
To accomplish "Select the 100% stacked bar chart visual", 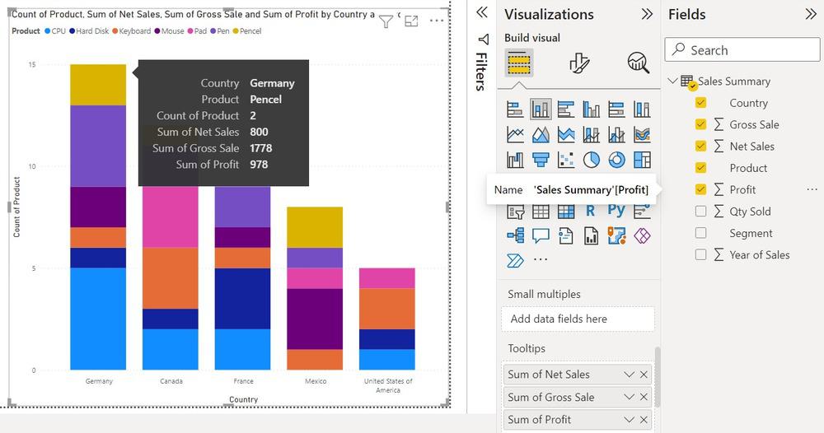I will [616, 109].
